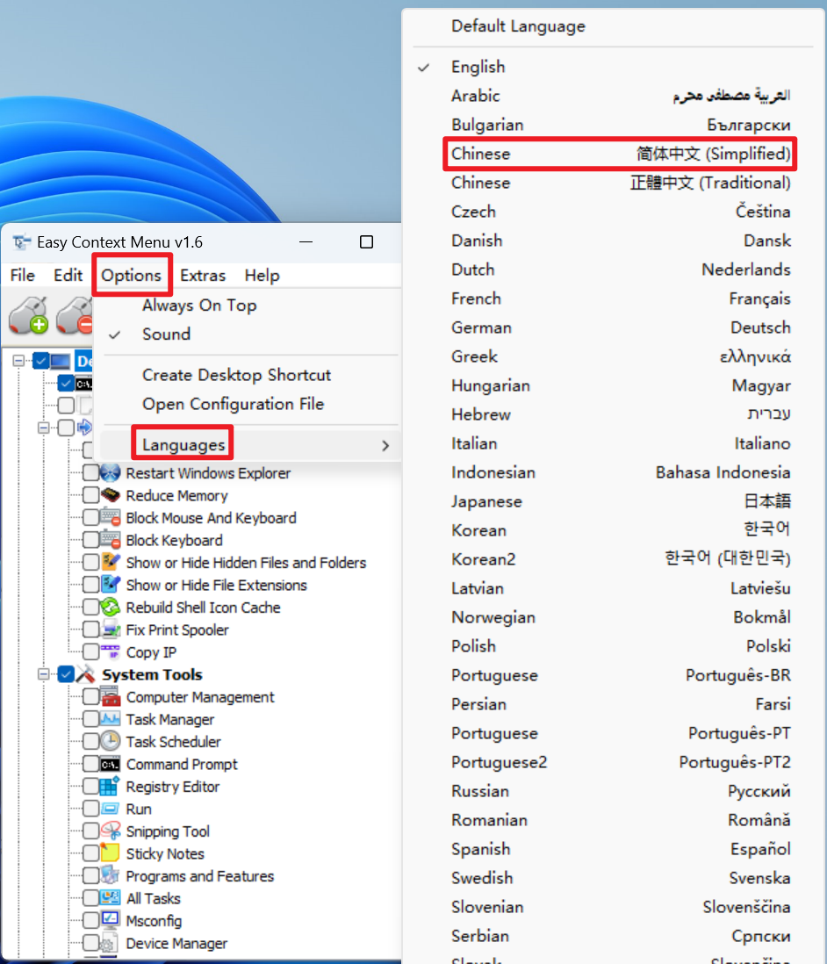Open the Help menu
The width and height of the screenshot is (827, 964).
pyautogui.click(x=262, y=276)
